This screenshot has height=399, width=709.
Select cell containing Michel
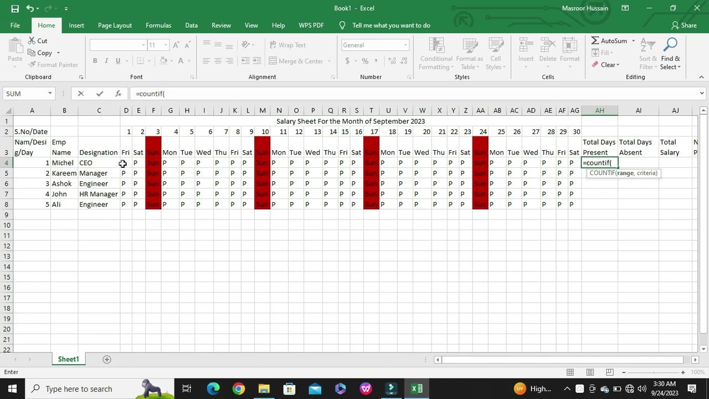tap(64, 163)
